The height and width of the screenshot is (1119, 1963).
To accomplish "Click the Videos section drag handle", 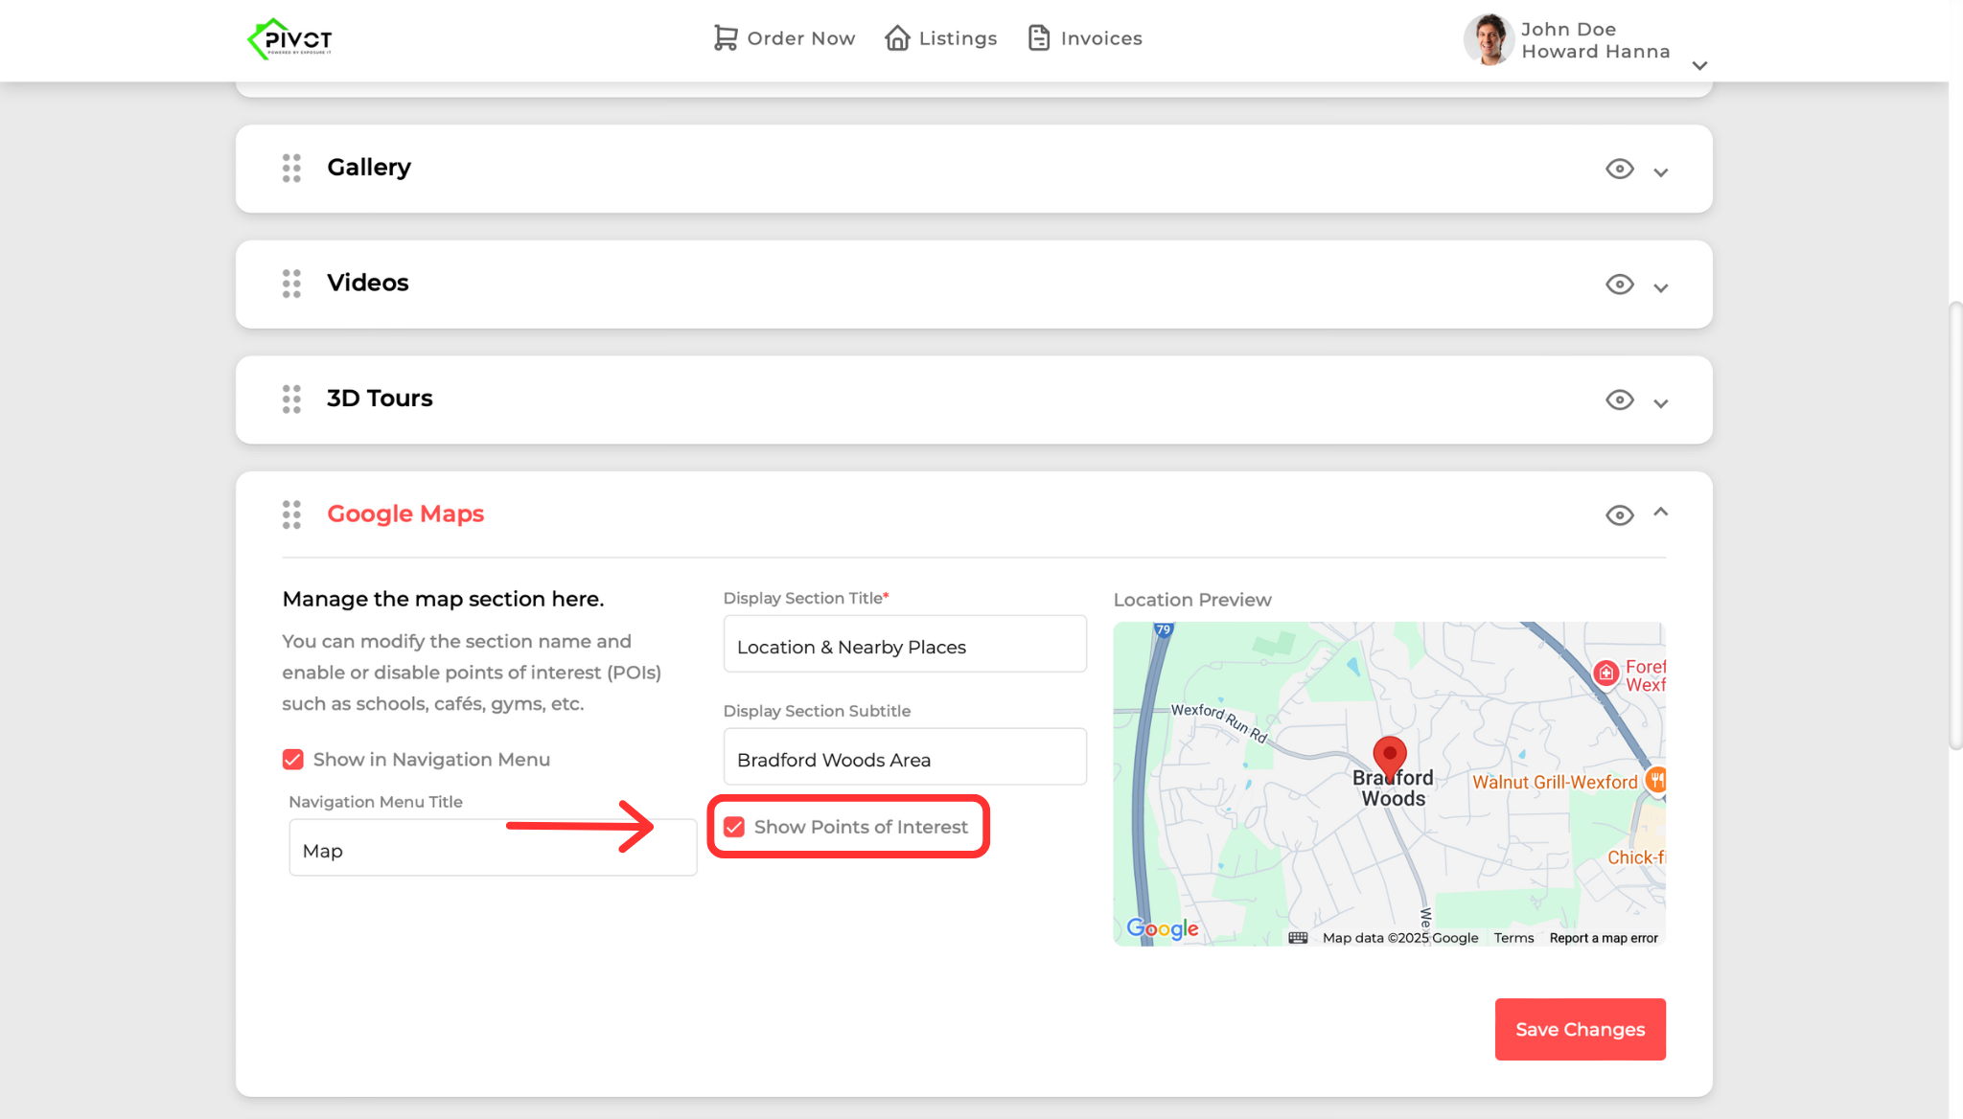I will tap(291, 284).
